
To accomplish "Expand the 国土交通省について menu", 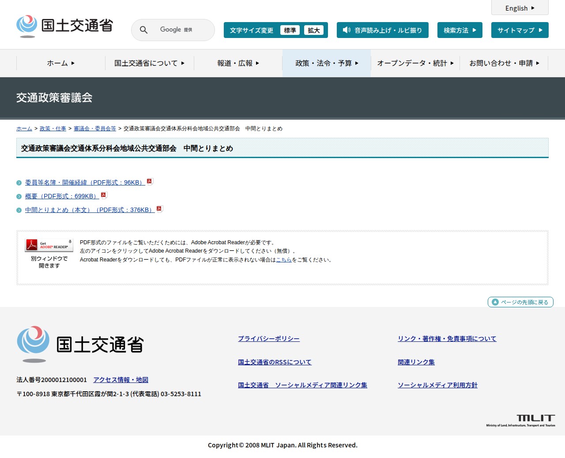I will pos(149,63).
